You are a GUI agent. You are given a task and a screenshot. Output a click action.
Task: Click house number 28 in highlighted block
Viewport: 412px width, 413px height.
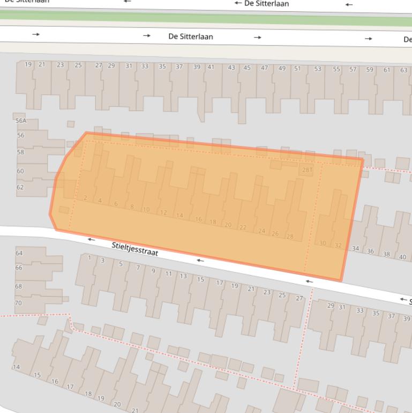pyautogui.click(x=290, y=236)
